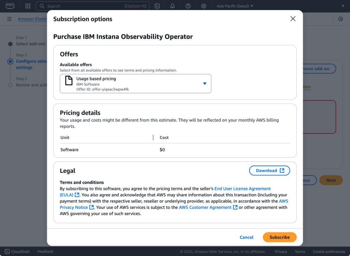Screen dimensions: 350x256
Task: Open the Services grid icon
Action: click(x=28, y=6)
